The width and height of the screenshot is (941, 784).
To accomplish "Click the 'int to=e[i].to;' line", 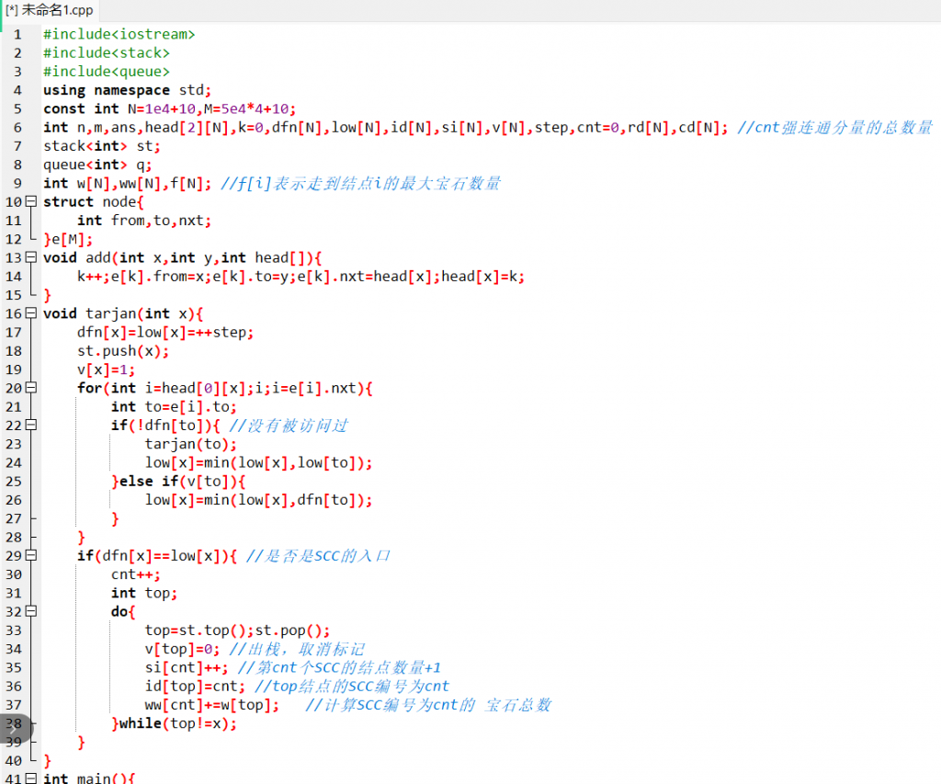I will [x=174, y=406].
